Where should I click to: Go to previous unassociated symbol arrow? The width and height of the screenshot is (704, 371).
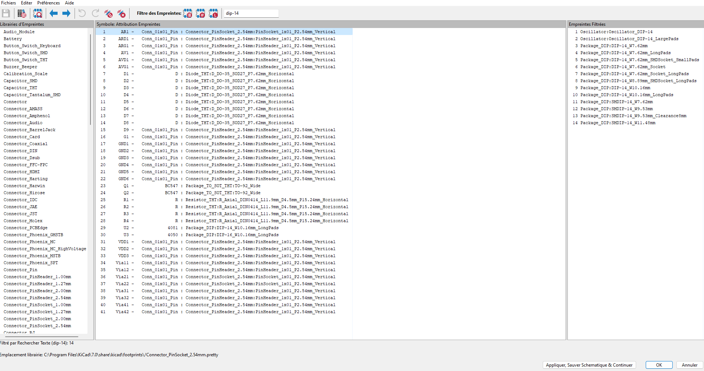tap(54, 14)
